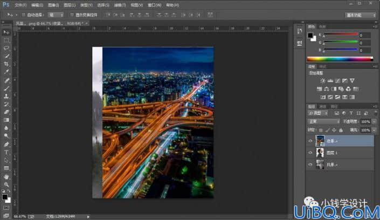
Task: Add a Gradient Map adjustment
Action: click(x=352, y=97)
